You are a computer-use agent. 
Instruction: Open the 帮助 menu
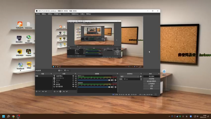88,14
